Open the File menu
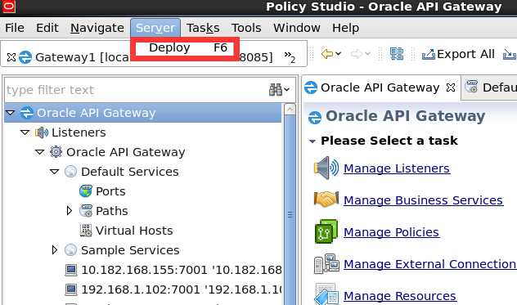Image resolution: width=517 pixels, height=305 pixels. (x=15, y=28)
